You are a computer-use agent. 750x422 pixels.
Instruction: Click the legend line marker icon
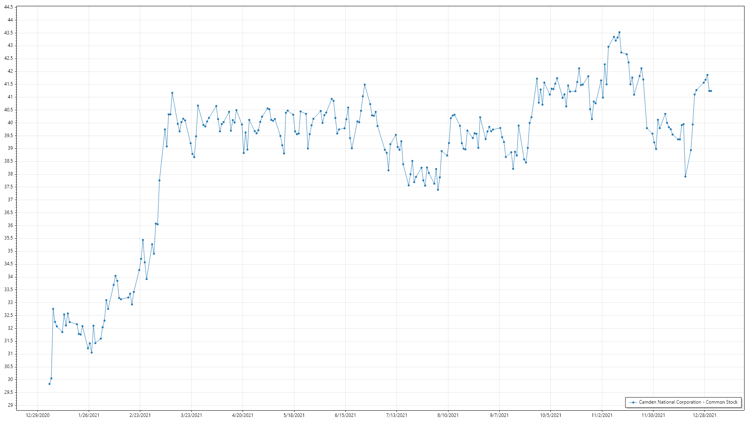[x=633, y=402]
